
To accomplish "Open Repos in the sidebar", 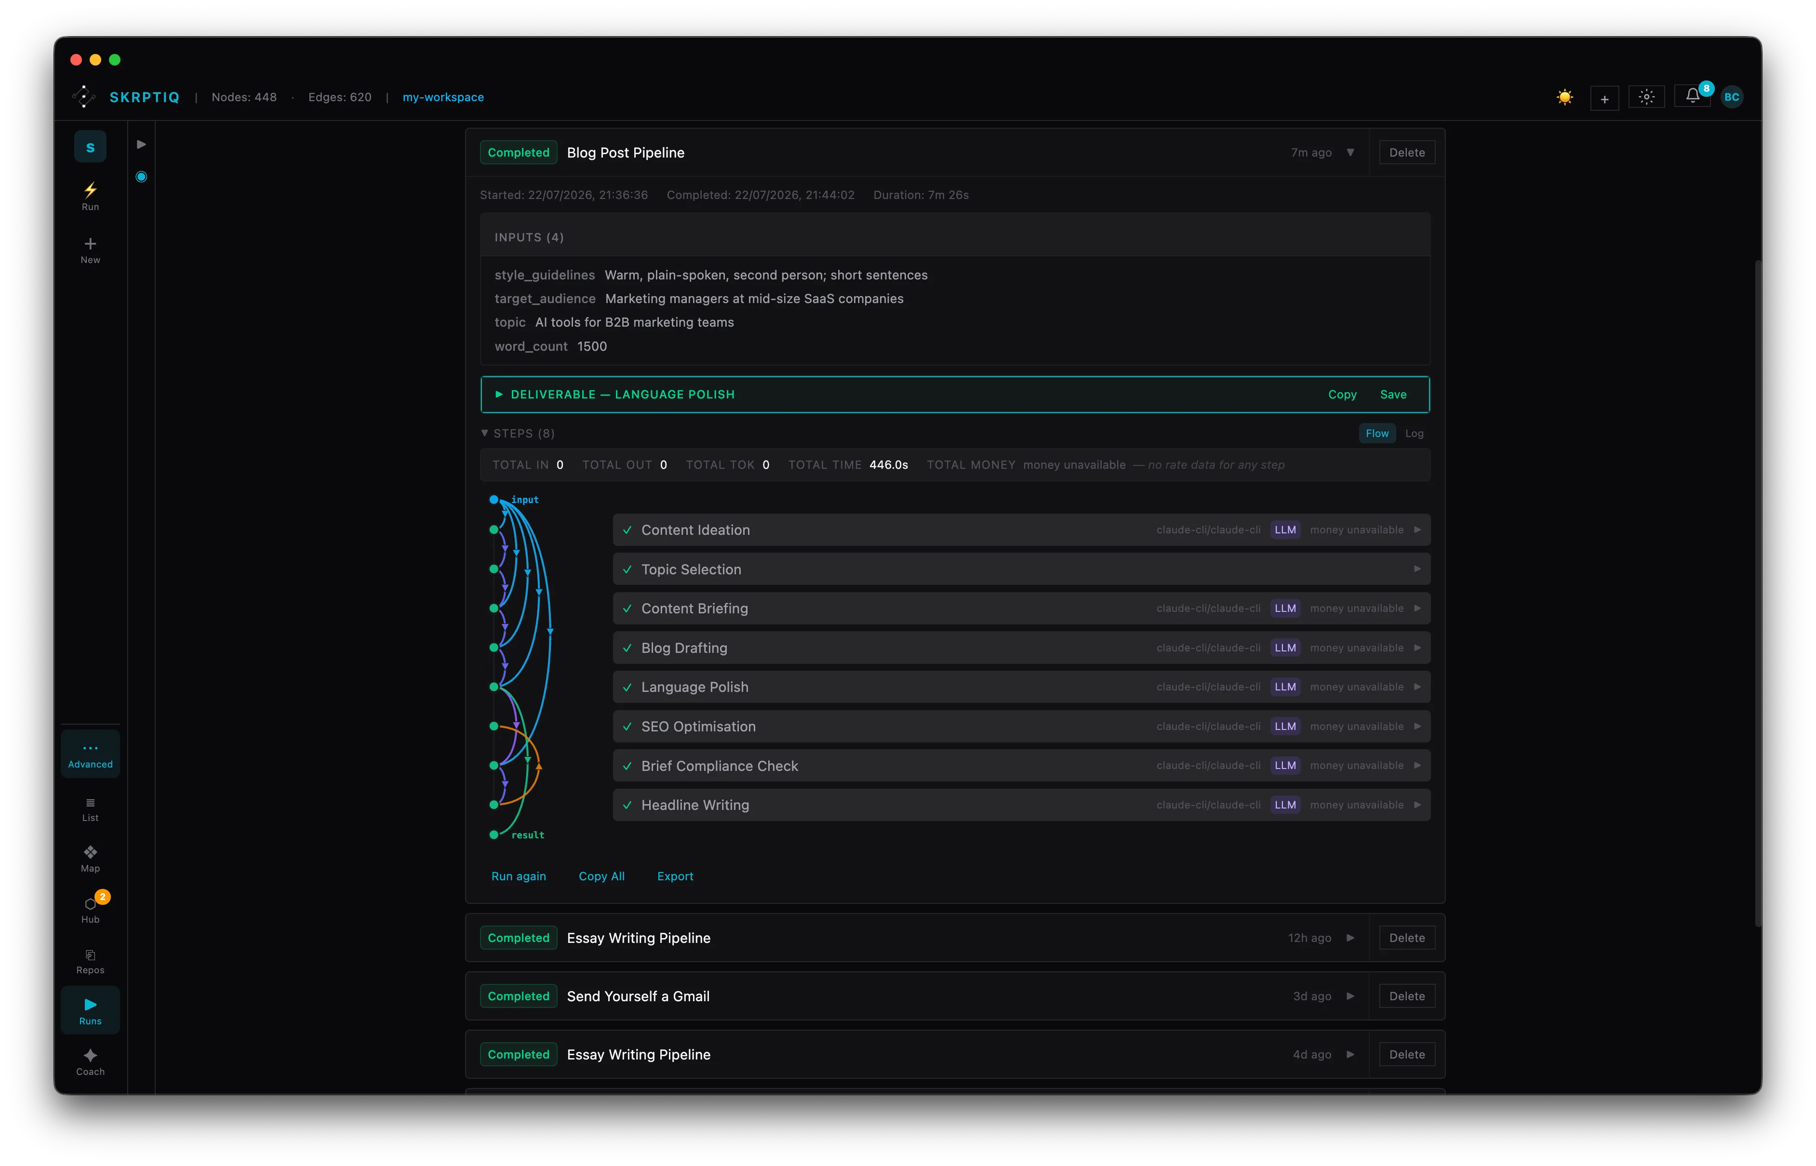I will (x=90, y=961).
